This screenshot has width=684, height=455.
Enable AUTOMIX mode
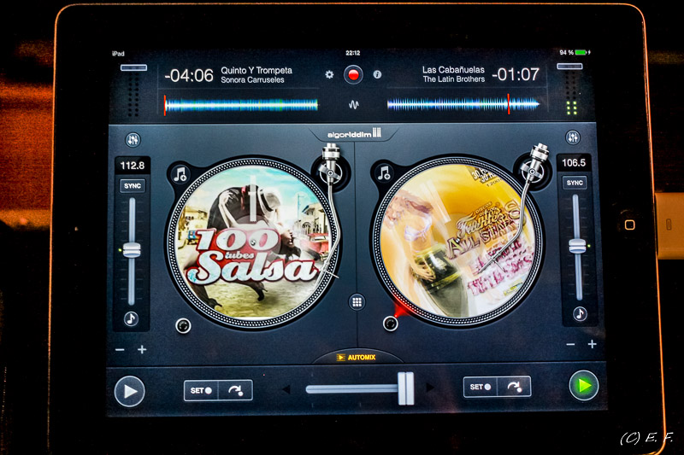pyautogui.click(x=357, y=357)
